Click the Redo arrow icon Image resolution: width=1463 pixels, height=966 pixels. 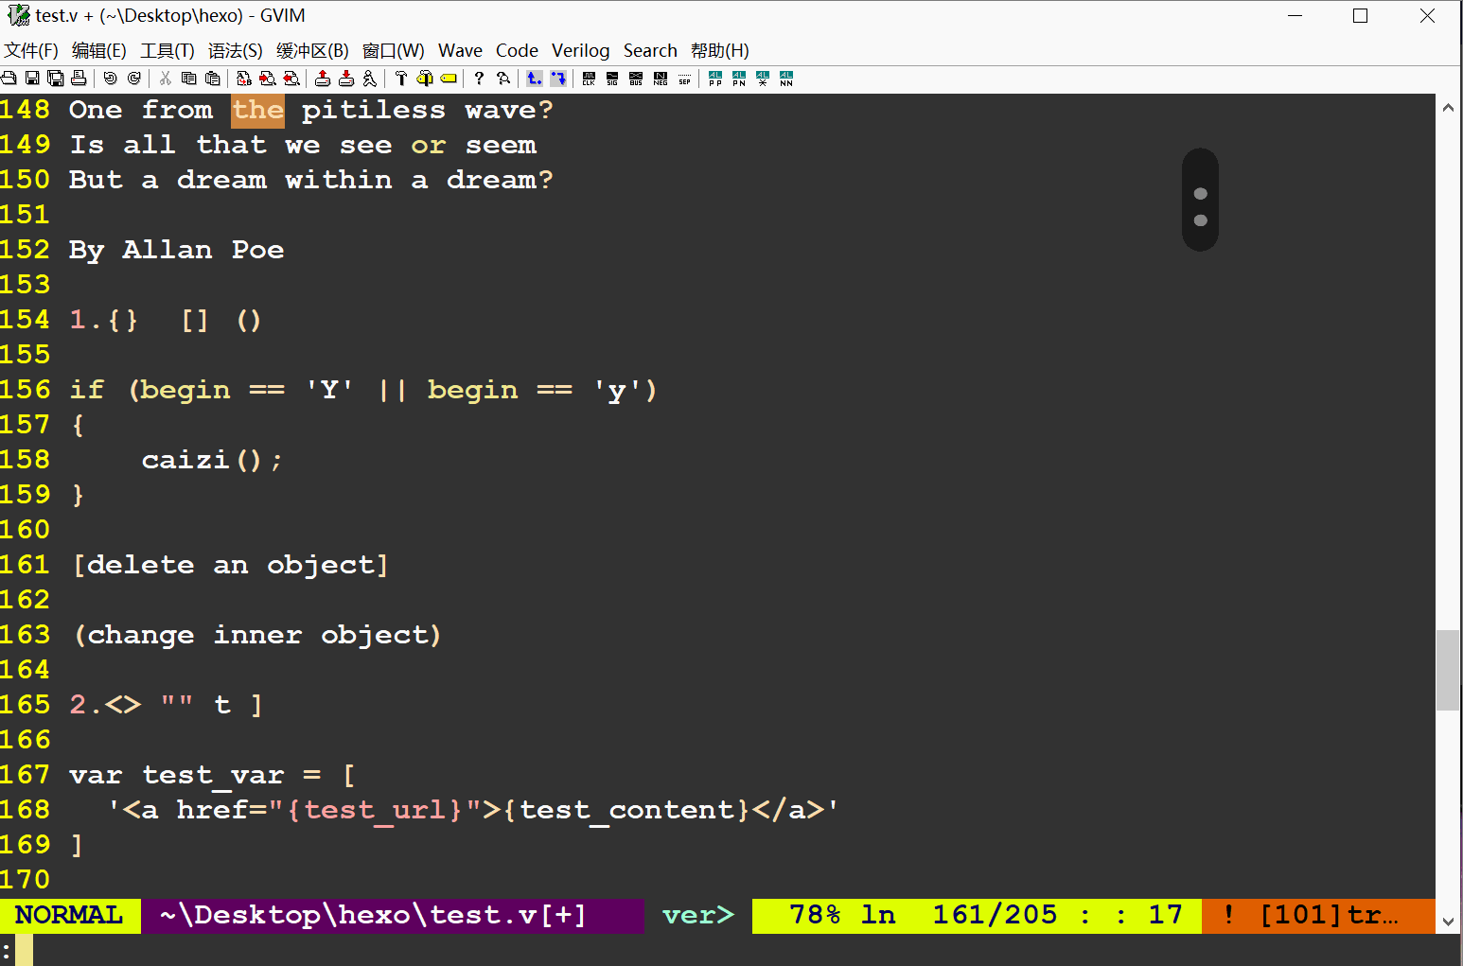pos(134,79)
